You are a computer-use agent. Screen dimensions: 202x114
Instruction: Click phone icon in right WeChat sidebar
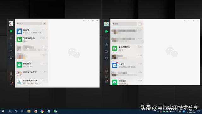pos(106,76)
